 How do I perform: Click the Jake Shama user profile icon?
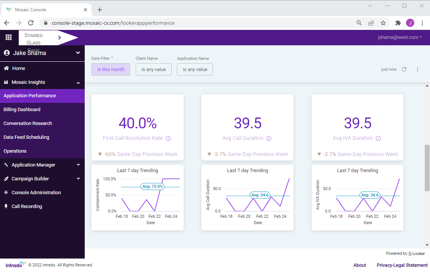pyautogui.click(x=6, y=53)
